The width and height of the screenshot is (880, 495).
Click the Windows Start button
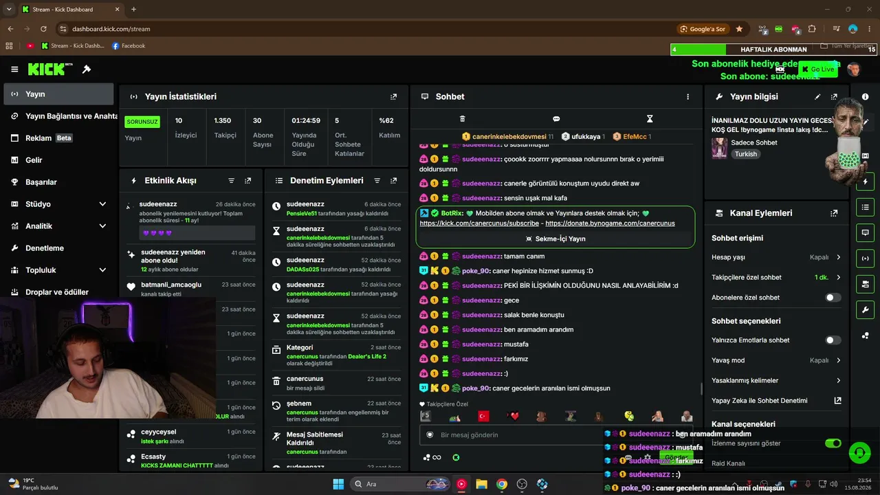338,484
